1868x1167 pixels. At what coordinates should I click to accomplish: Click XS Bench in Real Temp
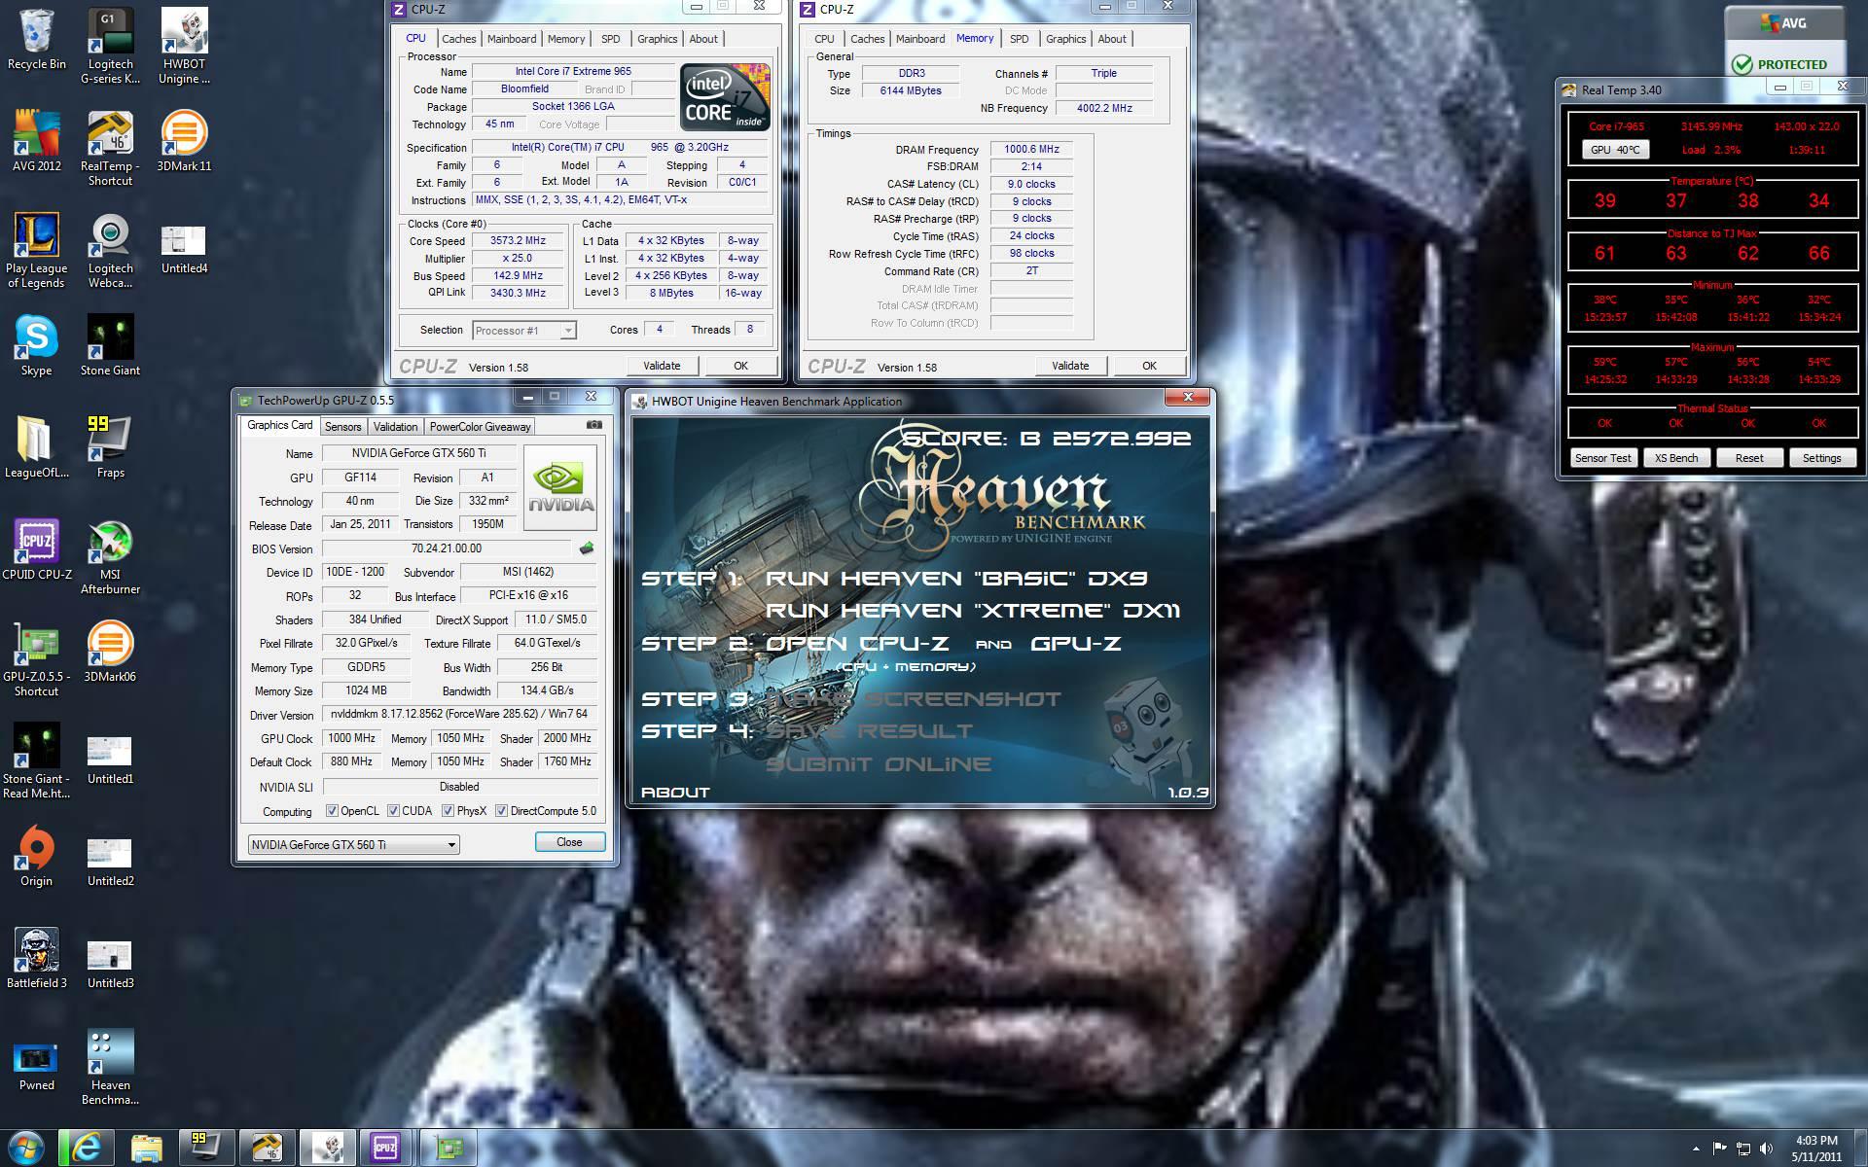(1676, 458)
